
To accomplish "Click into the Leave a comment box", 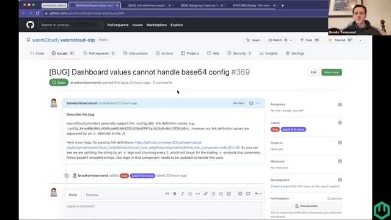I will click(x=164, y=210).
